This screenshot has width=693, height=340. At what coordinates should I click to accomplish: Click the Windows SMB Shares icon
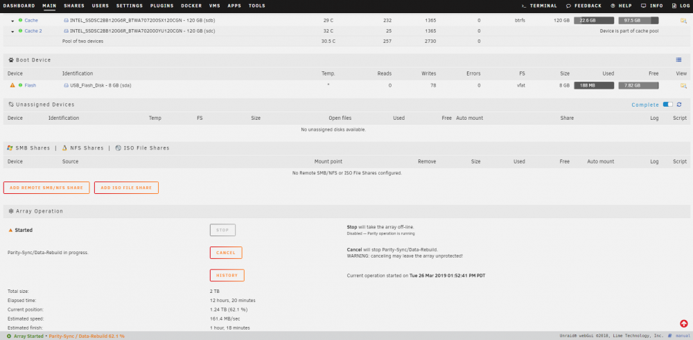[x=10, y=148]
